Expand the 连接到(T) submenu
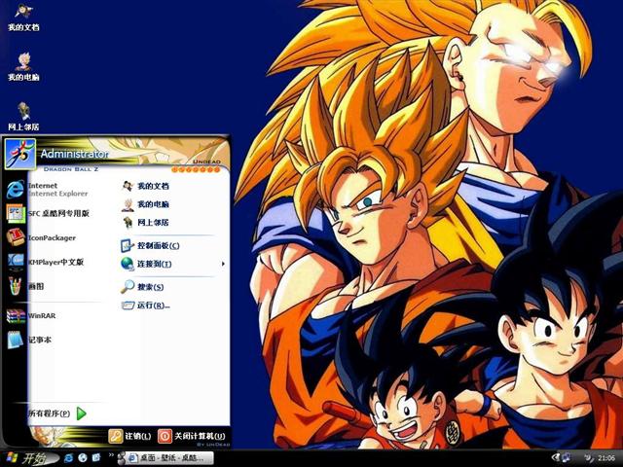Image resolution: width=623 pixels, height=467 pixels. point(173,264)
